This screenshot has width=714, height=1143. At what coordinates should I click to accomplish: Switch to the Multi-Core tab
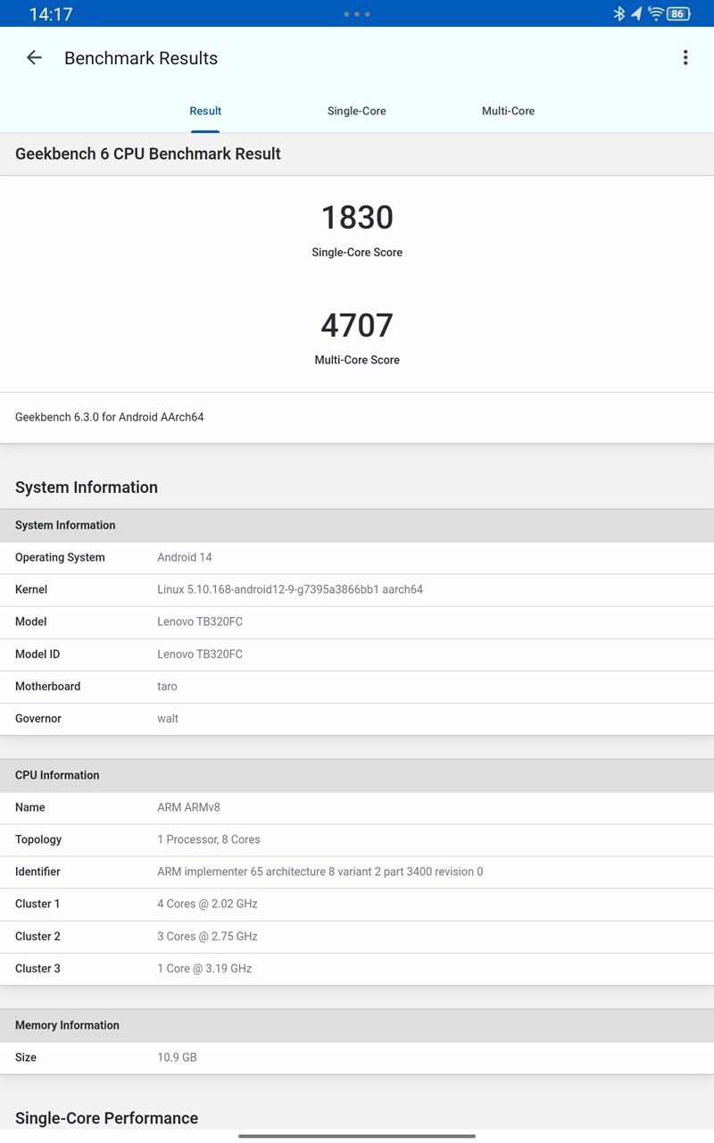(x=508, y=111)
